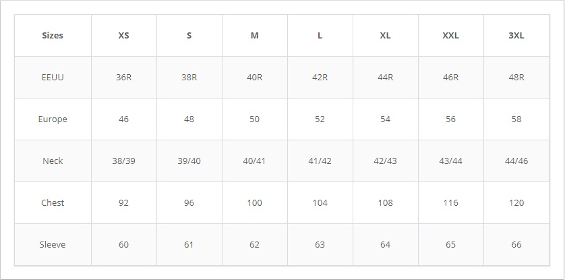
Task: Select the Europe size 46 cell
Action: tap(123, 119)
